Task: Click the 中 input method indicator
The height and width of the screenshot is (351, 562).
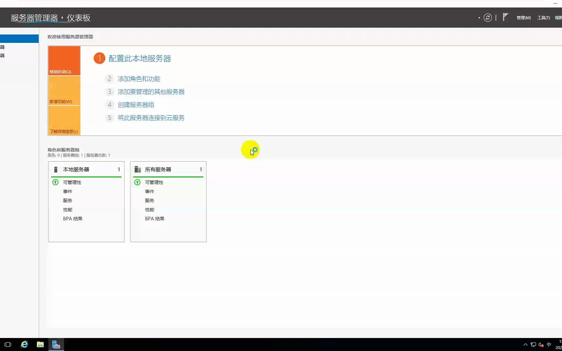Action: 549,344
